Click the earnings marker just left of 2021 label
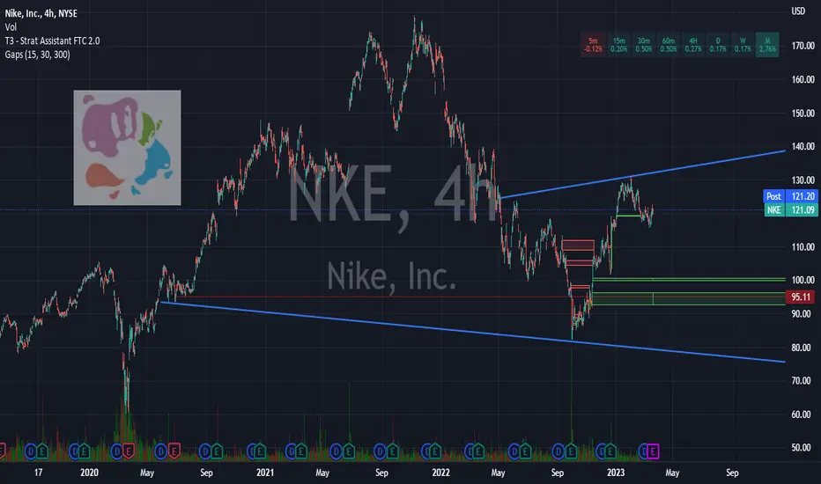Screen dimensions: 821x484 coord(259,451)
